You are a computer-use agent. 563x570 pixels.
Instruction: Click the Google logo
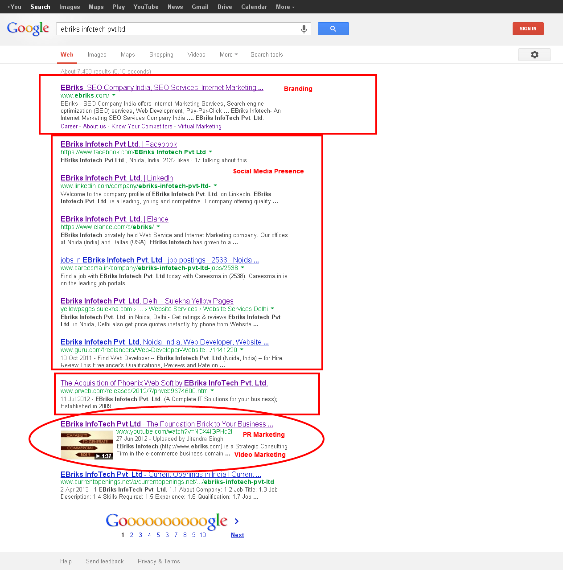coord(28,29)
